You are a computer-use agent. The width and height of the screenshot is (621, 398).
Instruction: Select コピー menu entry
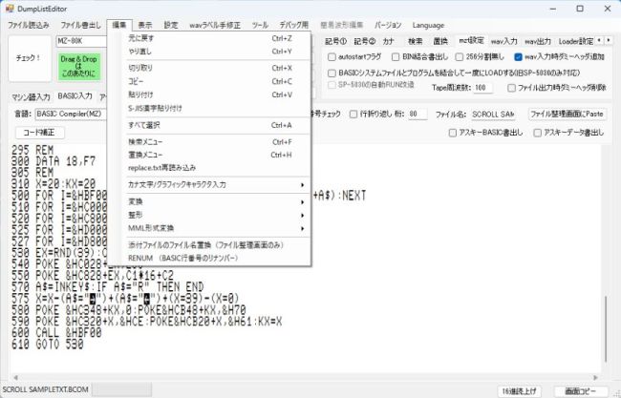(x=216, y=81)
